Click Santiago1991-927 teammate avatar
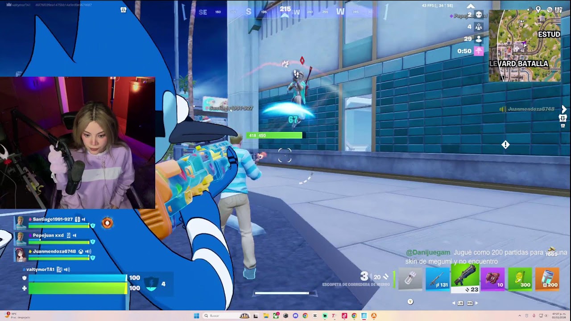This screenshot has height=321, width=571. click(21, 222)
